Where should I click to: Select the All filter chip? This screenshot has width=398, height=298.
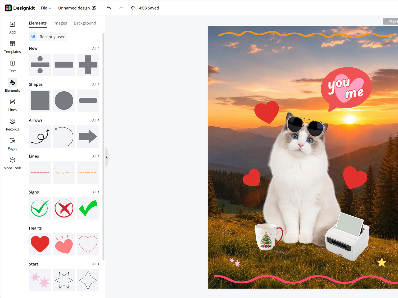33,37
